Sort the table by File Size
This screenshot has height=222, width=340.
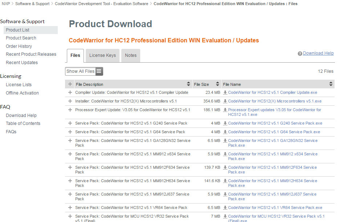[218, 84]
